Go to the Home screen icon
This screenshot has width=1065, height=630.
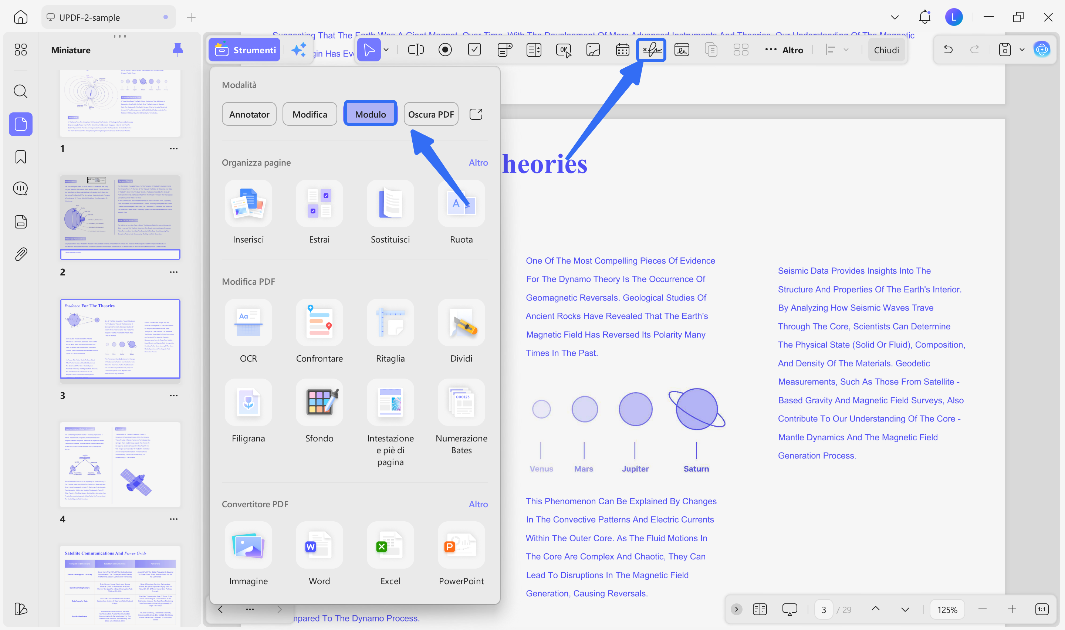point(20,17)
